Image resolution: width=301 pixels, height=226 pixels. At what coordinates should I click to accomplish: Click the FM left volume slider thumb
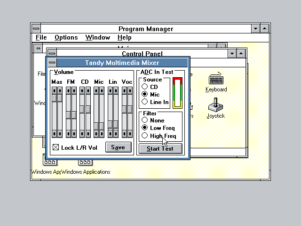pyautogui.click(x=68, y=115)
